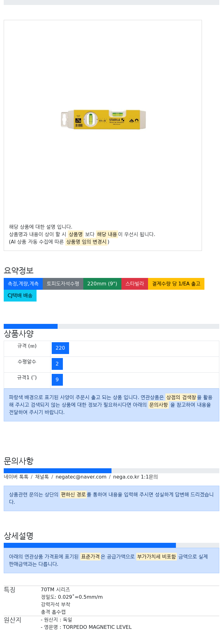This screenshot has width=223, height=631.
Task: Click the 결제수량 당 1/EA 출고 yellow tag
Action: click(x=176, y=284)
